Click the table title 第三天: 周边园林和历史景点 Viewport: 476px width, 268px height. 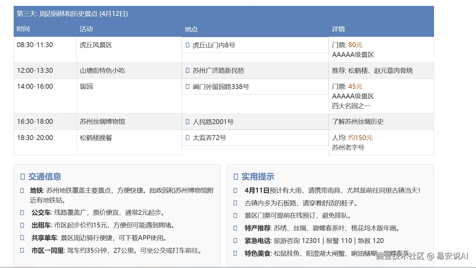[x=72, y=14]
